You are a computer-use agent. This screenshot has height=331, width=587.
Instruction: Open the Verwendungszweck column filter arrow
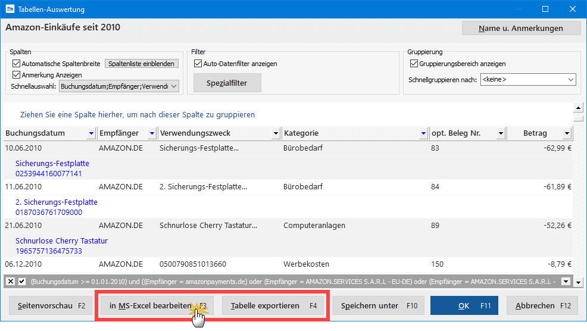pyautogui.click(x=276, y=133)
